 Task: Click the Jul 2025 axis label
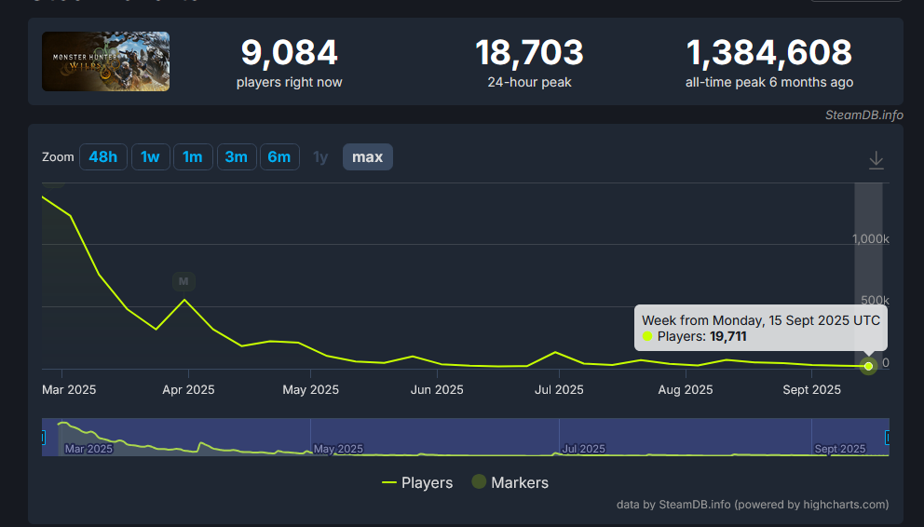[559, 390]
